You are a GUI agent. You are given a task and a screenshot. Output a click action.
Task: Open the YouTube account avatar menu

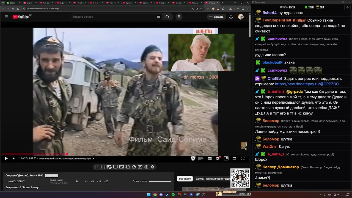pyautogui.click(x=241, y=17)
